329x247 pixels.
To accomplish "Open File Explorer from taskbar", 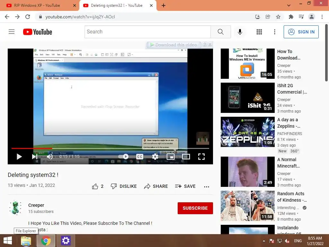I will [26, 241].
